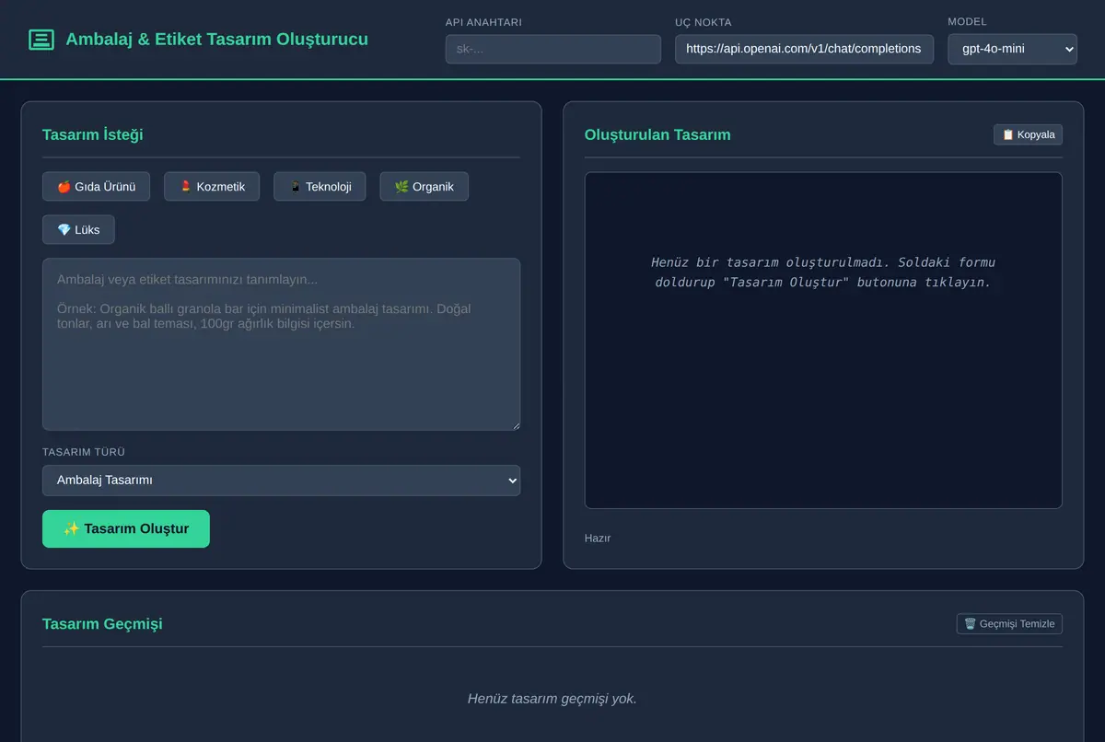Select the Organik preset
Screen dimensions: 1105x742
[424, 187]
